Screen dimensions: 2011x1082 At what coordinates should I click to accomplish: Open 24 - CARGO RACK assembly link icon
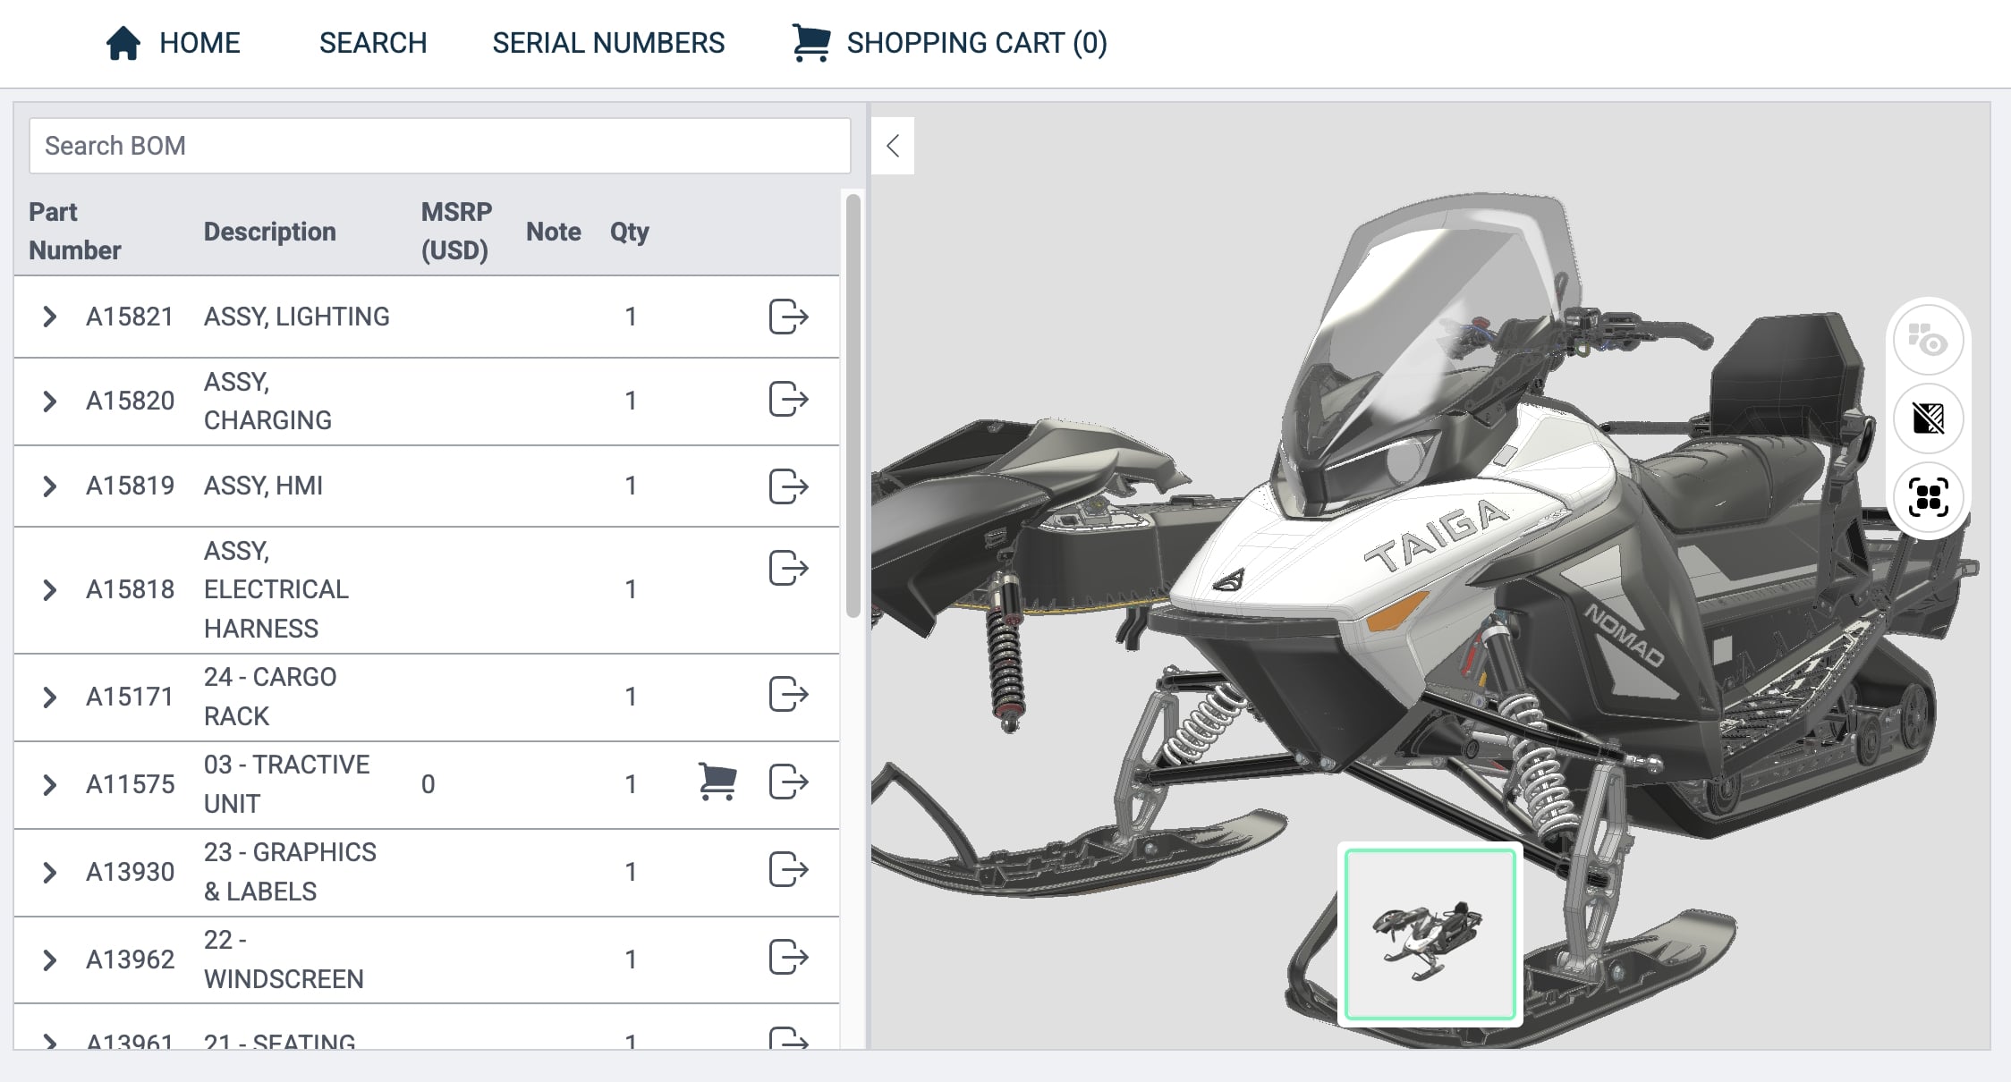pyautogui.click(x=788, y=694)
